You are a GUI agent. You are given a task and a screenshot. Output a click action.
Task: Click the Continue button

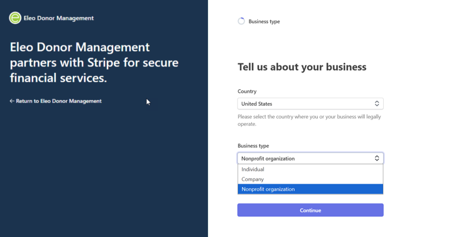coord(310,210)
